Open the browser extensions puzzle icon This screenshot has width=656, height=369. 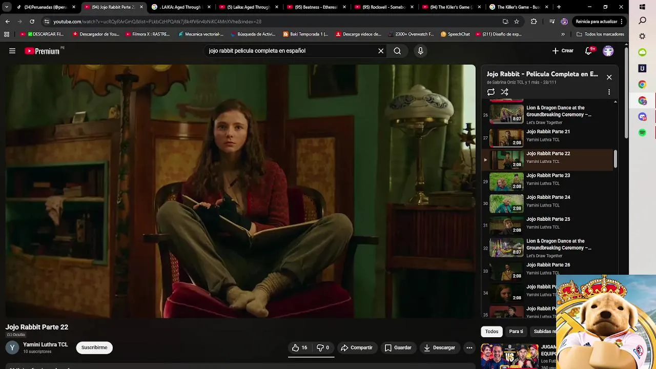click(x=534, y=22)
